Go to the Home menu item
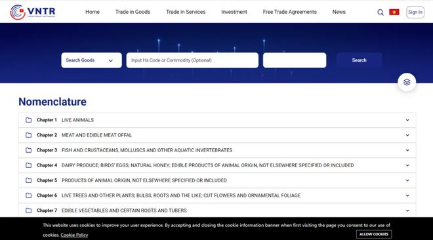 93,12
